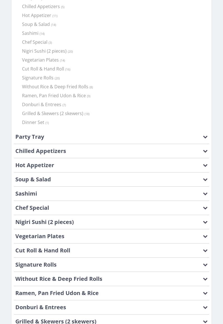Open the Ramen, Pan Fried Udon & Rice header
Image resolution: width=223 pixels, height=324 pixels.
click(x=57, y=293)
